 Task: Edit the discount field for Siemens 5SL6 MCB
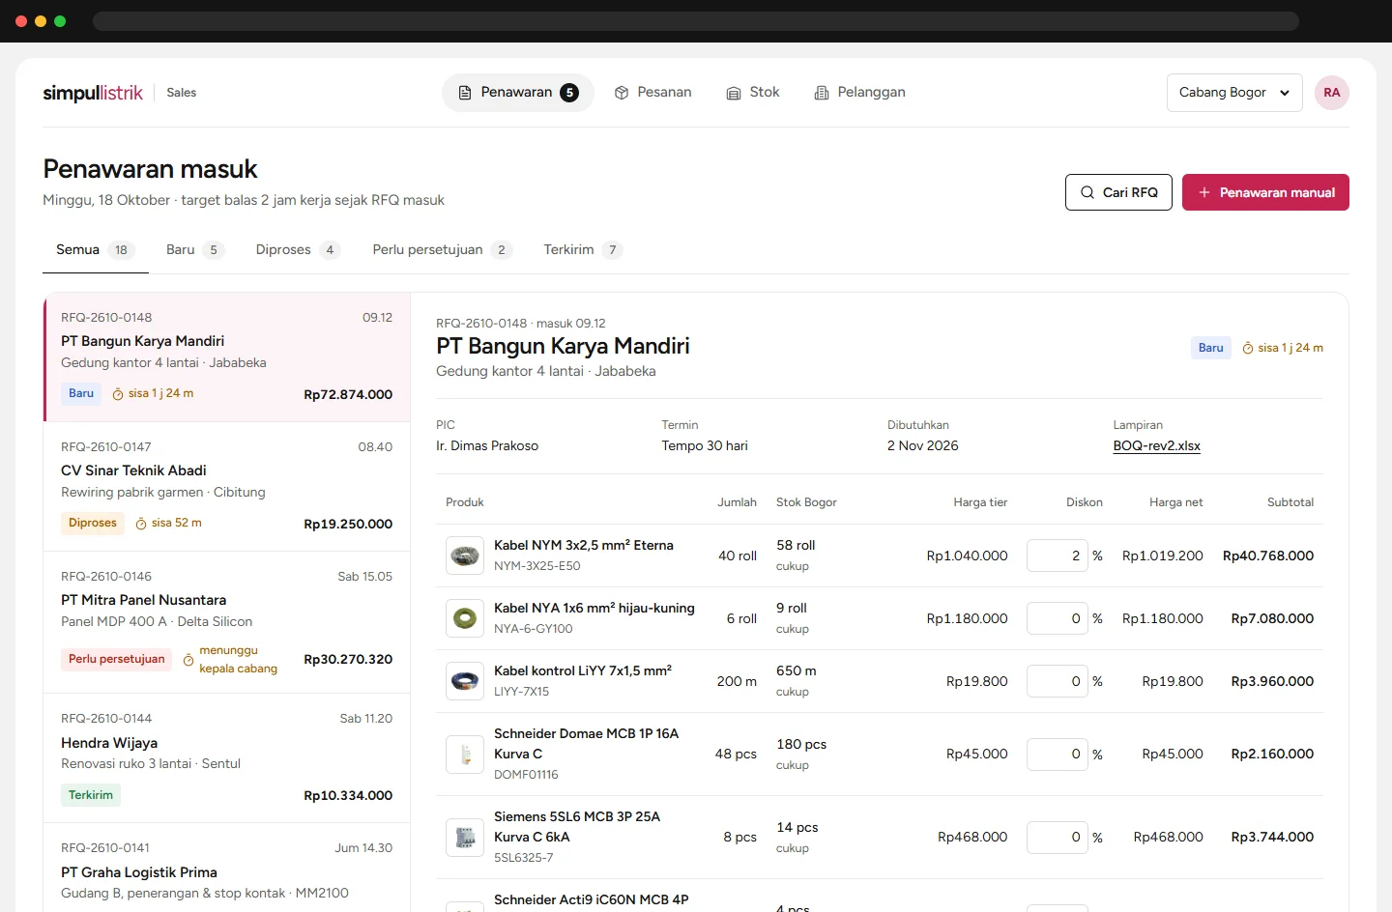(x=1058, y=838)
